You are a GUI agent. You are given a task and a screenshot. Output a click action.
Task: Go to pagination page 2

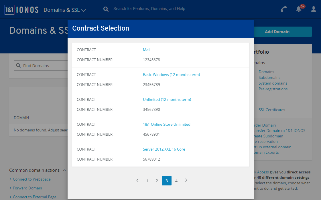click(157, 181)
